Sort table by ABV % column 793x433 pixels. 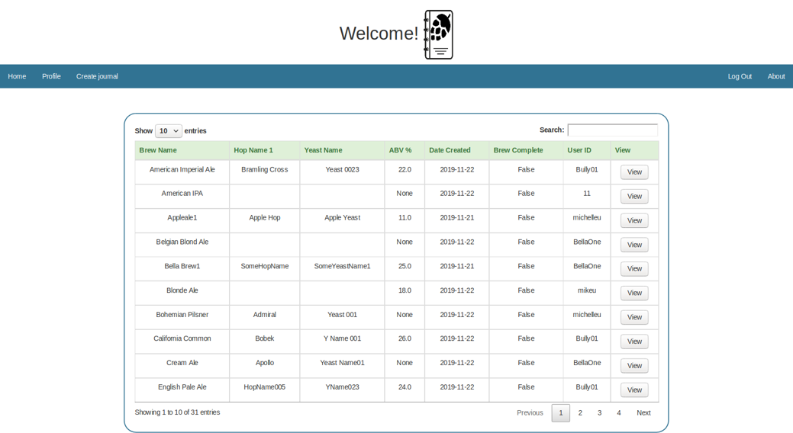[x=400, y=150]
